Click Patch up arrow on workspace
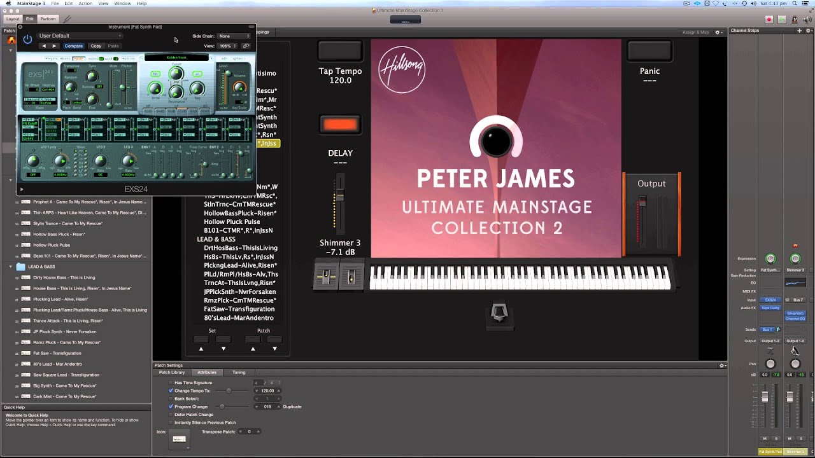The width and height of the screenshot is (815, 458). pyautogui.click(x=253, y=349)
